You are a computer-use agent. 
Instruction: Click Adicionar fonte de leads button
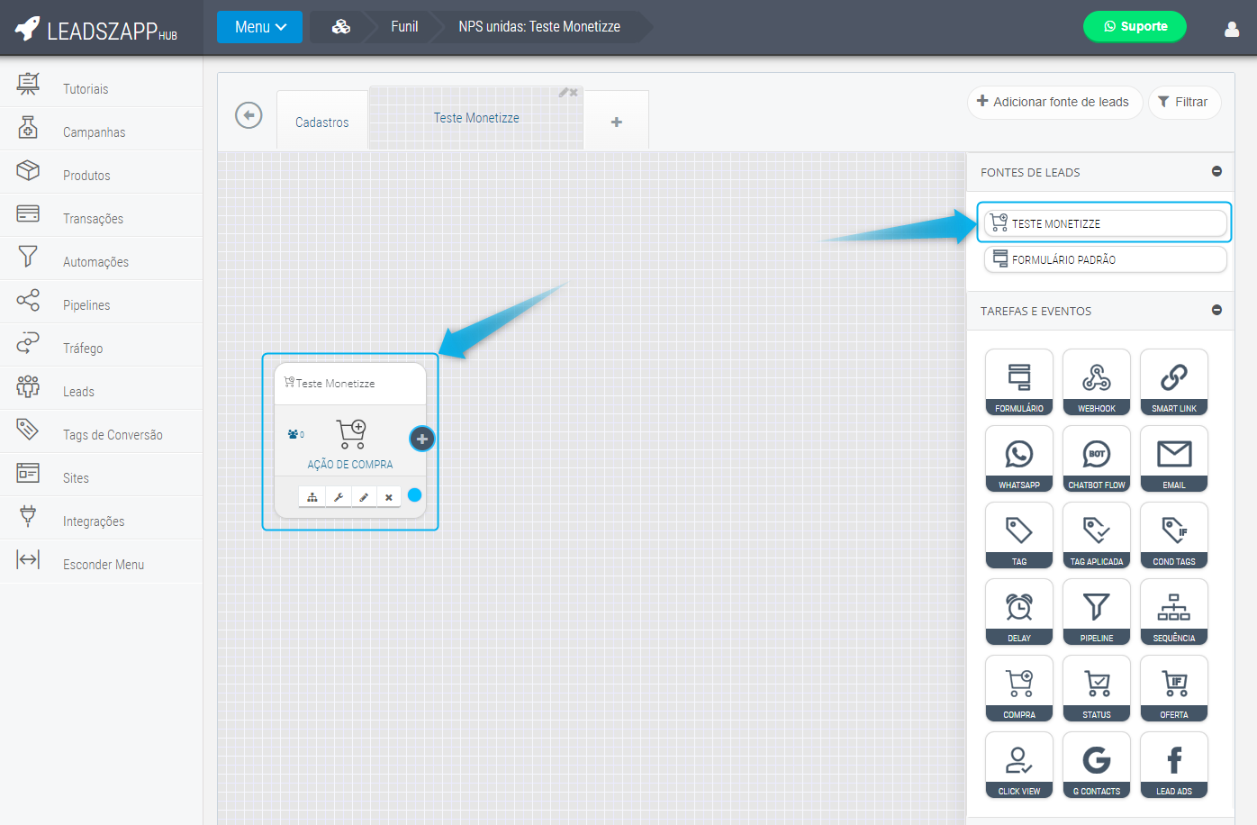[x=1054, y=102]
